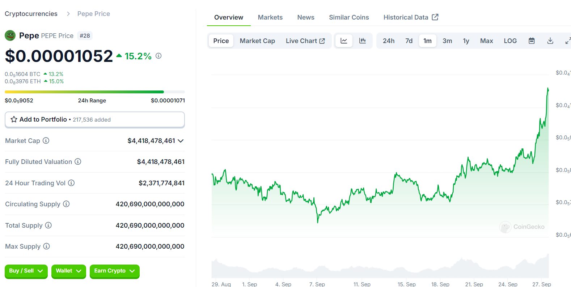571x287 pixels.
Task: Open the Wallet dropdown
Action: coord(68,271)
